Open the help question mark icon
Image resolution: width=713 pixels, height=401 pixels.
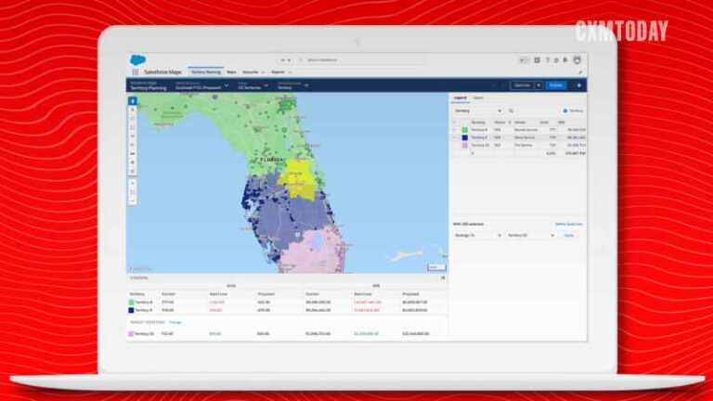pos(548,60)
